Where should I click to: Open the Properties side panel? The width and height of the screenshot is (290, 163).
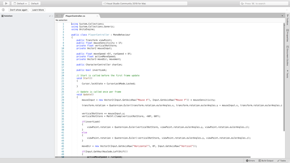pyautogui.click(x=288, y=35)
